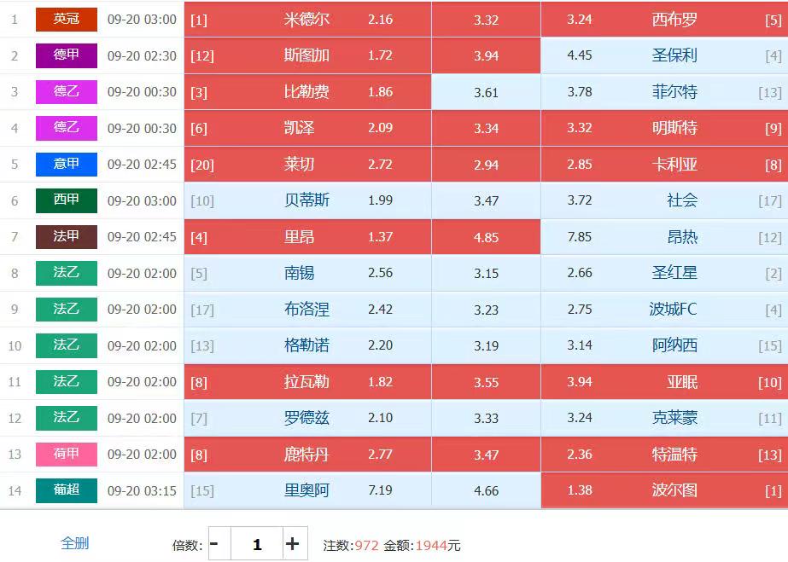
Task: Click the 英冠 league tag
Action: tap(67, 19)
